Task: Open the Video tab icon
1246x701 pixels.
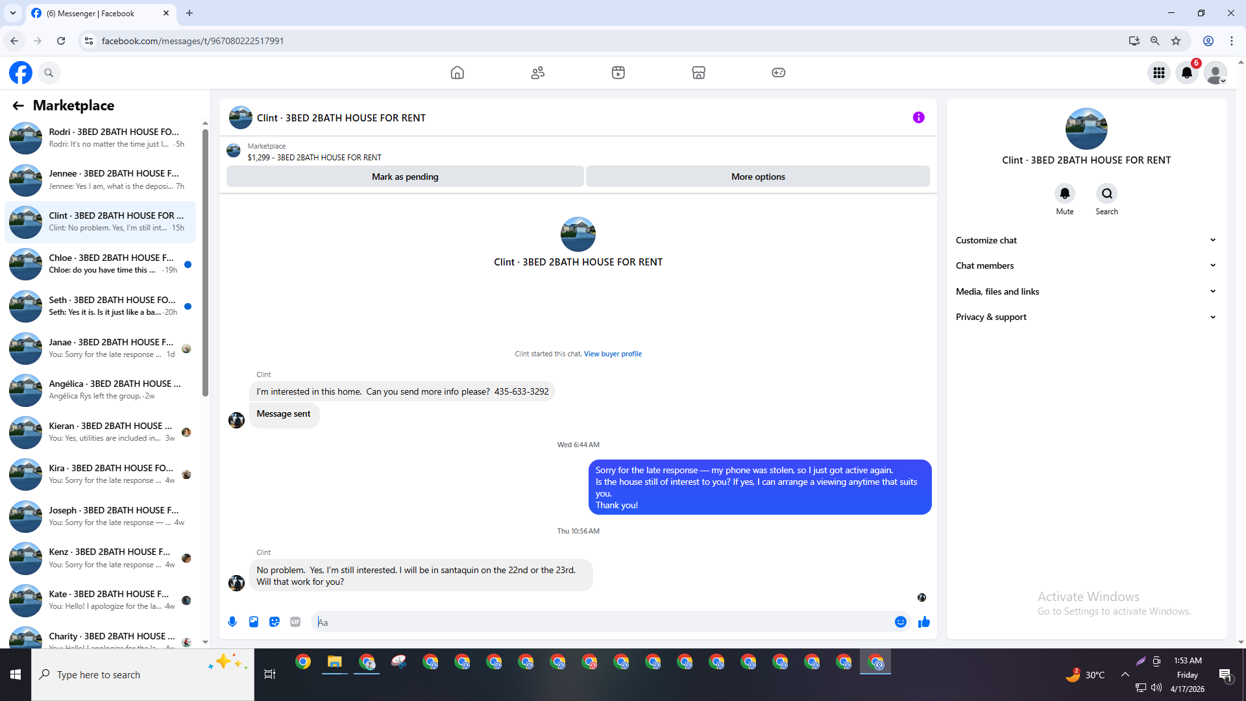Action: [x=618, y=73]
